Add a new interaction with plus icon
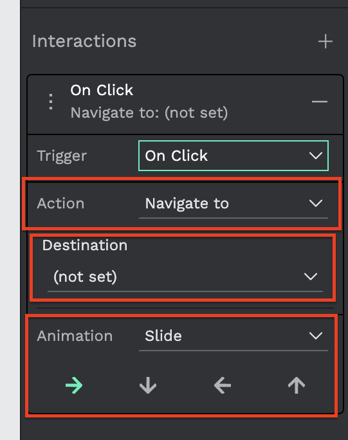The width and height of the screenshot is (348, 440). (x=325, y=42)
